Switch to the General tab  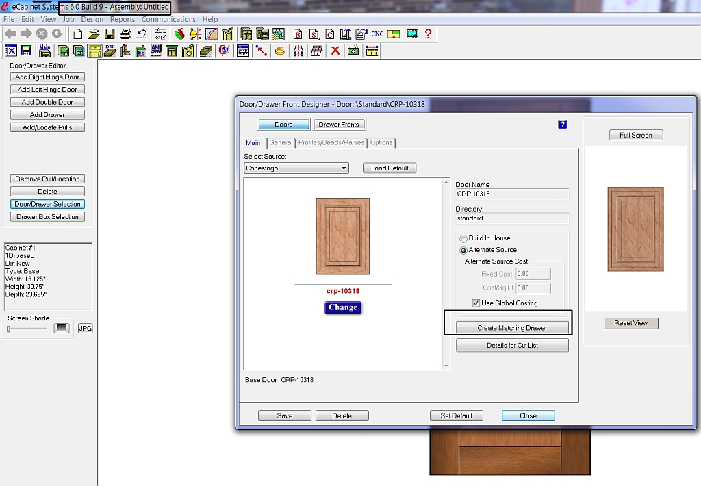281,142
